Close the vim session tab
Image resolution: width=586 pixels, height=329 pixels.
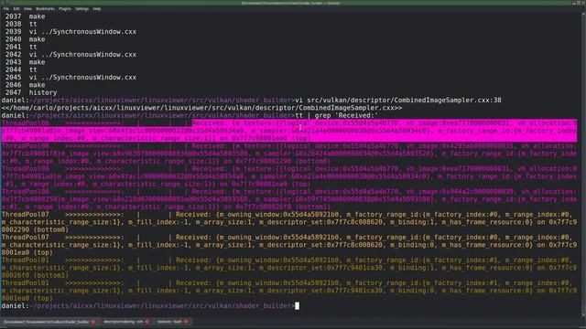pos(147,322)
